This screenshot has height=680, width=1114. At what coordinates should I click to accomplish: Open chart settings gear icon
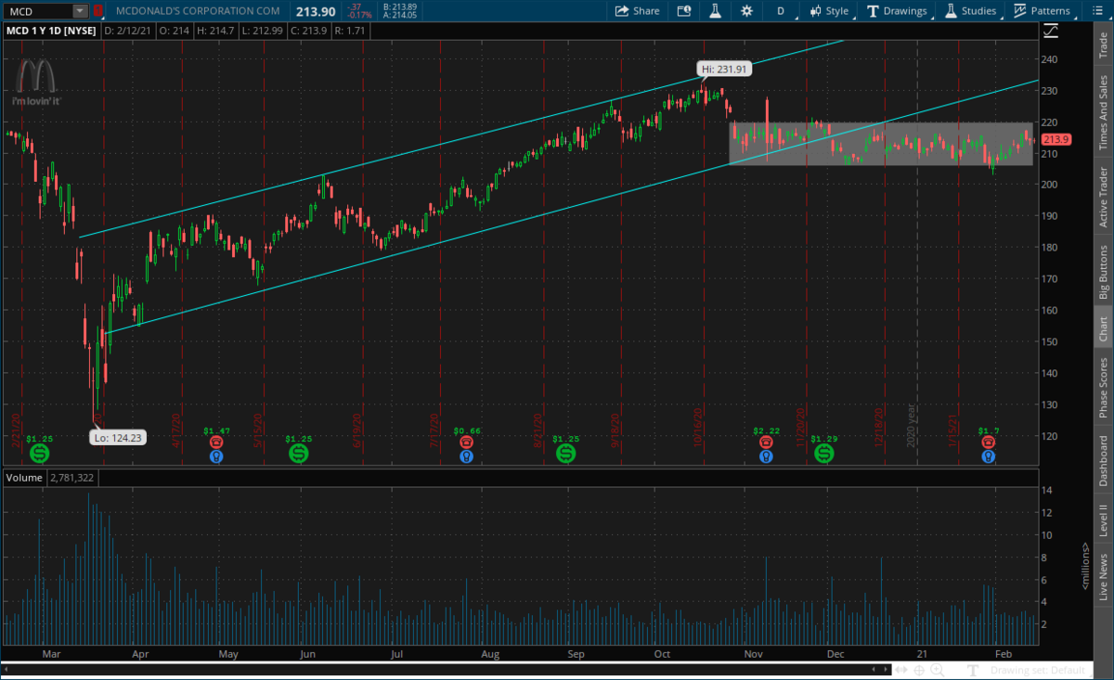(747, 11)
